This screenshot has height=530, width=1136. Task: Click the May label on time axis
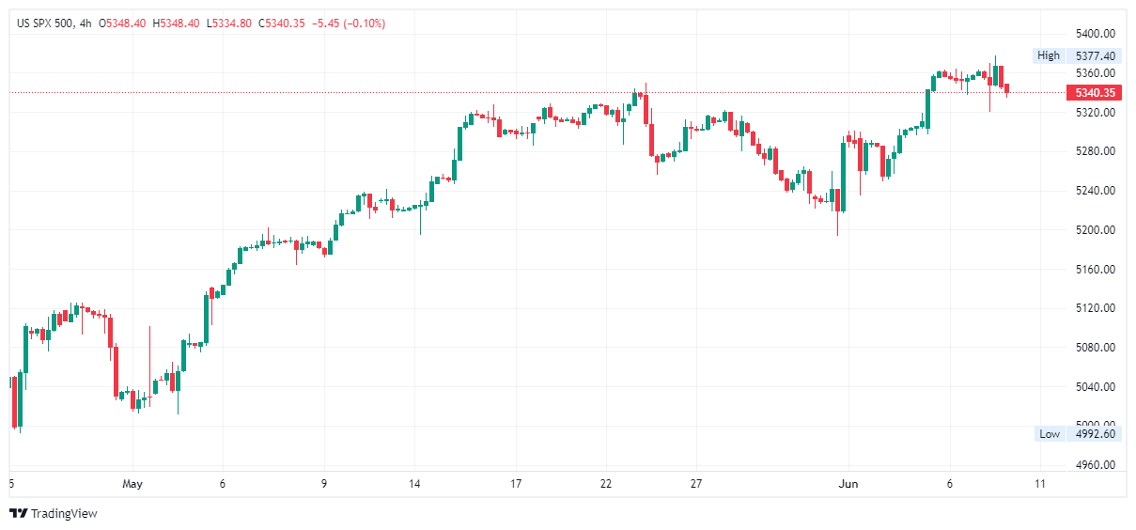tap(132, 484)
